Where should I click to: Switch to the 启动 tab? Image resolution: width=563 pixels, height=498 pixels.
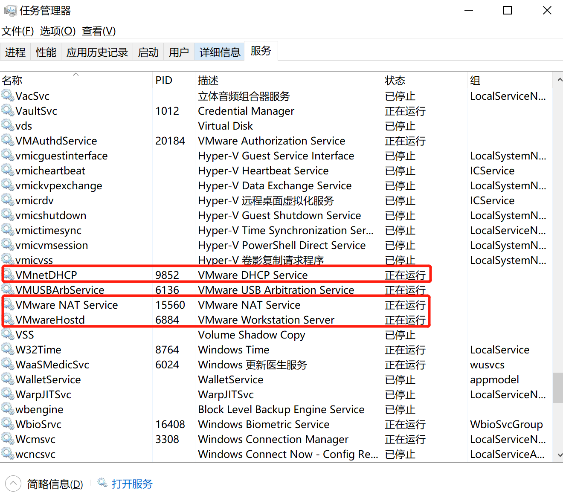click(x=148, y=52)
